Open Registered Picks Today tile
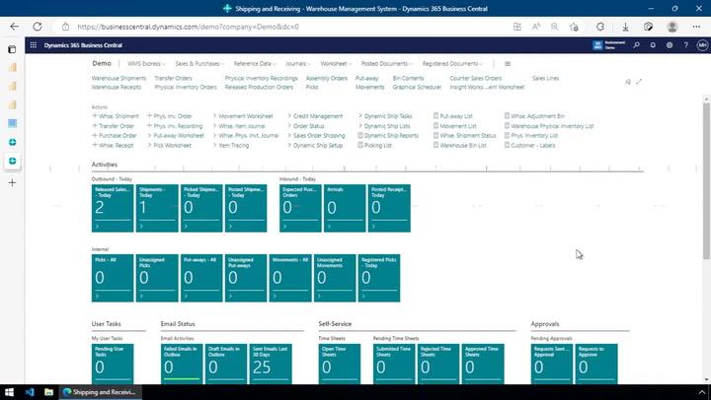Viewport: 711px width, 400px height. (379, 278)
